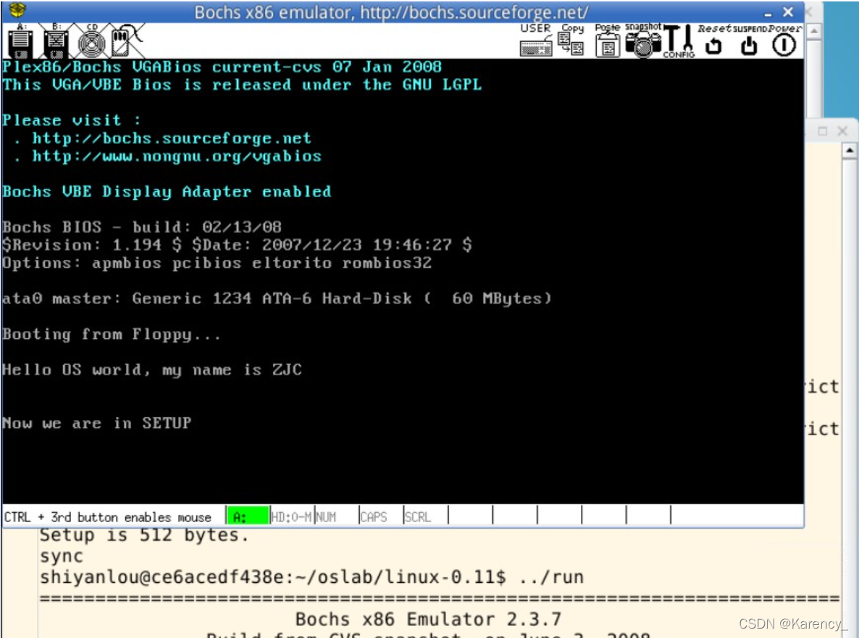Click the USER keyboard icon
The width and height of the screenshot is (859, 638).
point(536,40)
